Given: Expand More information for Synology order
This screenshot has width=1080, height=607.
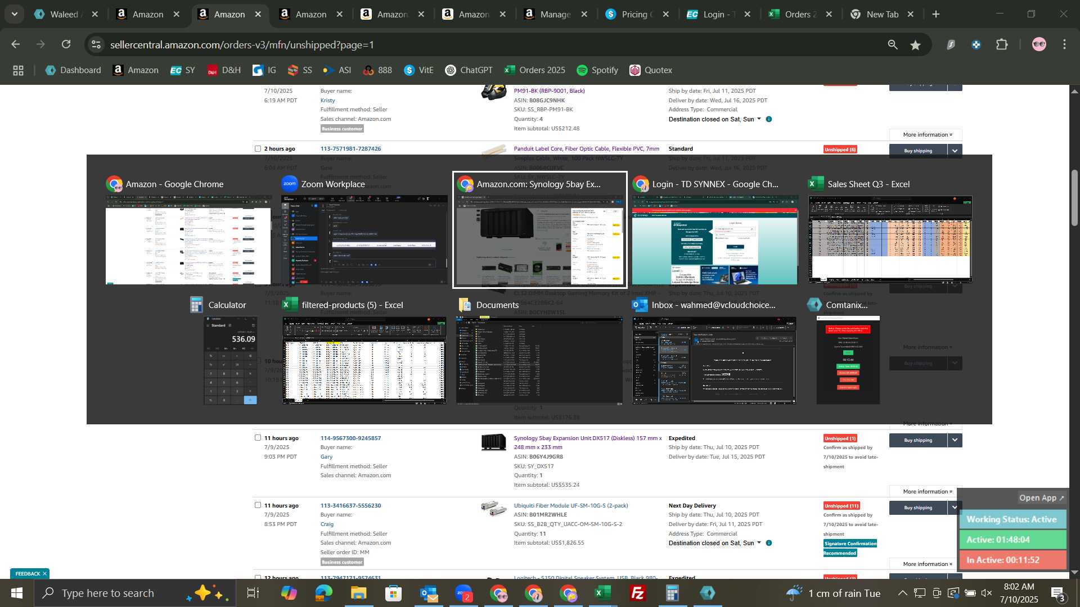Looking at the screenshot, I should point(926,492).
